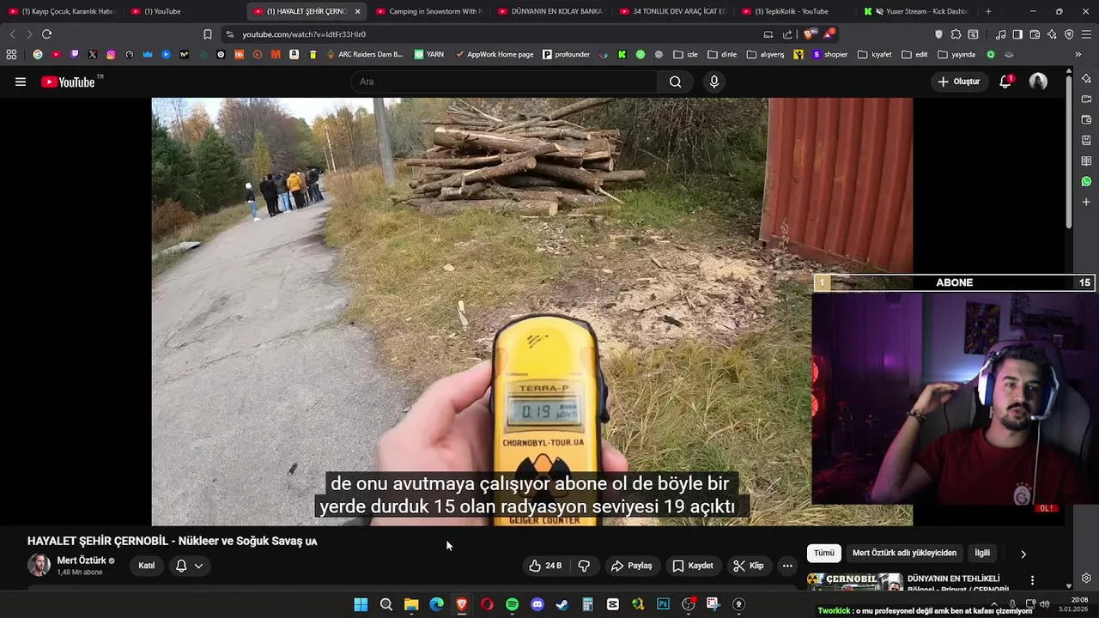The width and height of the screenshot is (1099, 618).
Task: Focus the YouTube Ara search field
Action: (504, 82)
